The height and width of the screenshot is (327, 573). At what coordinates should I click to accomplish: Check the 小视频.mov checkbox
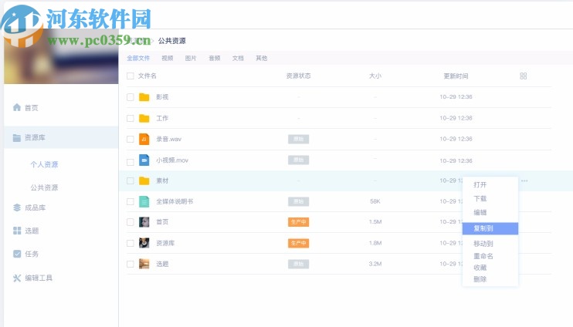[x=130, y=162]
